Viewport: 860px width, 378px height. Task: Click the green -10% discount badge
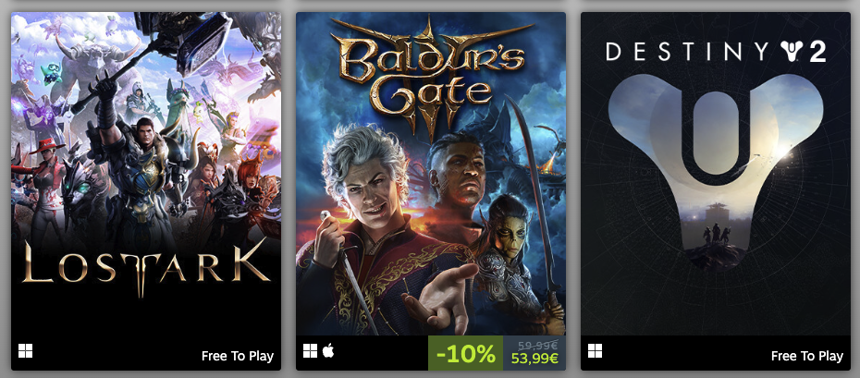(x=466, y=353)
